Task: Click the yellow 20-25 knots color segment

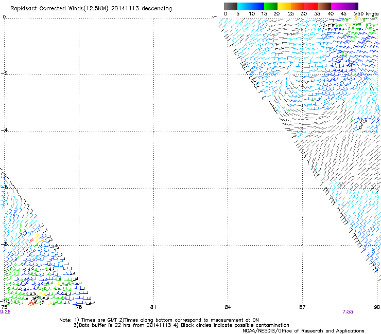Action: [x=284, y=6]
